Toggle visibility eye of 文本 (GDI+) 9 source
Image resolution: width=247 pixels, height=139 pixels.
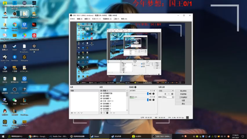101,101
